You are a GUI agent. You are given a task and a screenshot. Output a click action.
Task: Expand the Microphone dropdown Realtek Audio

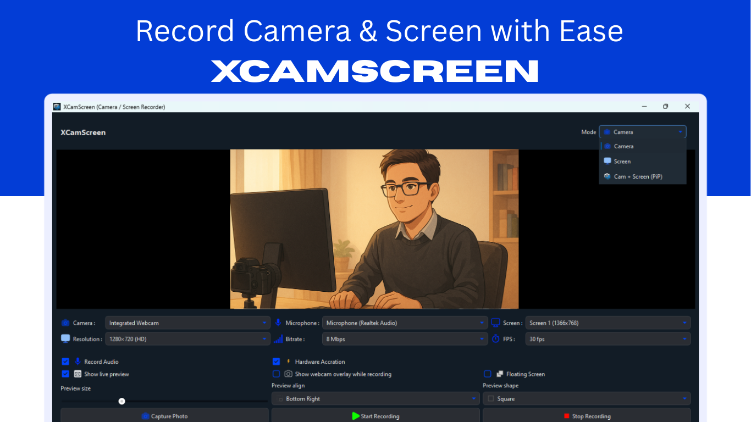point(405,323)
